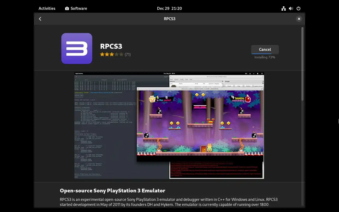Open the power menu icon
Screen dimensions: 339x212
[298, 8]
